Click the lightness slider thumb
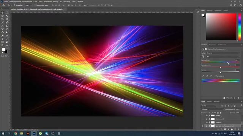 [221, 72]
